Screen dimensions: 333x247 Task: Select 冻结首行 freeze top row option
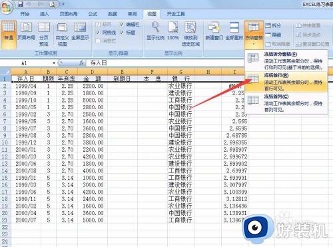tap(286, 82)
